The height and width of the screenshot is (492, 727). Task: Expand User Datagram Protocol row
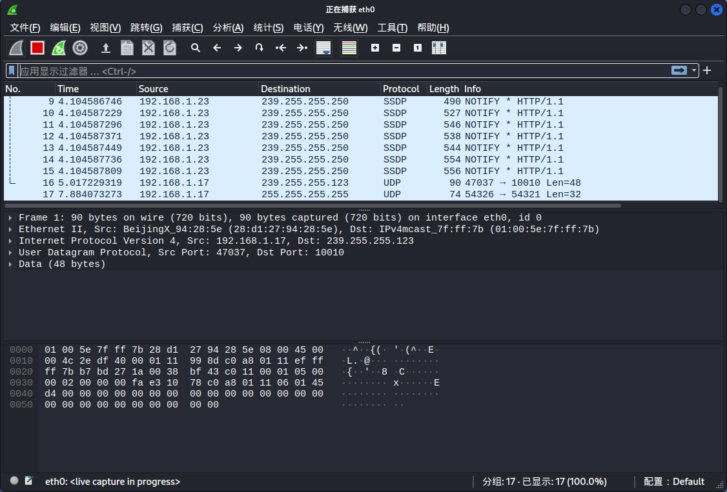[x=10, y=252]
